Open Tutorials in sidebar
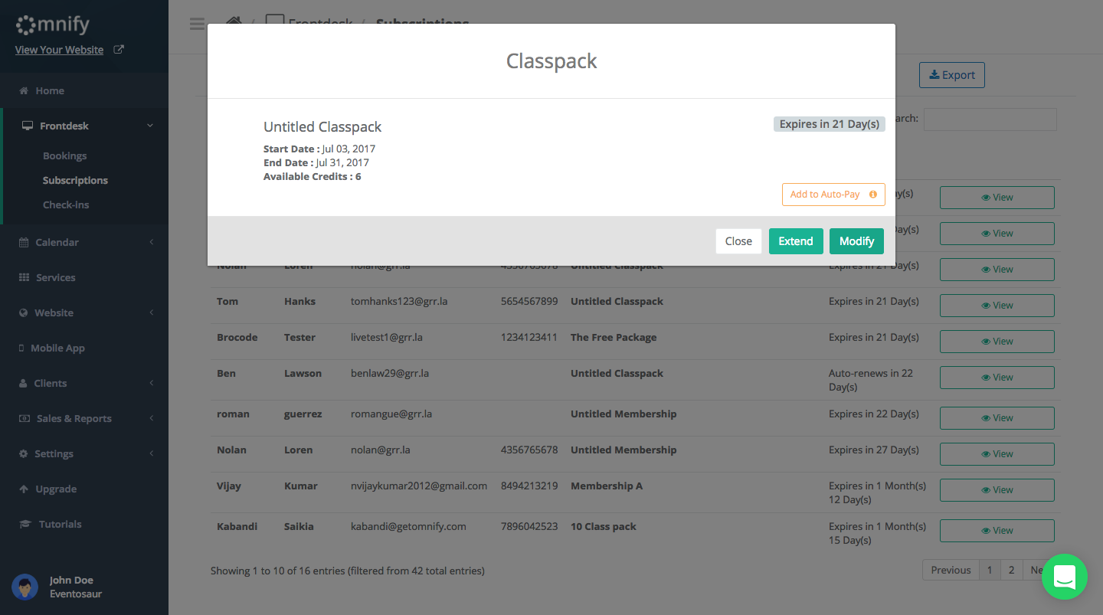 pos(61,524)
